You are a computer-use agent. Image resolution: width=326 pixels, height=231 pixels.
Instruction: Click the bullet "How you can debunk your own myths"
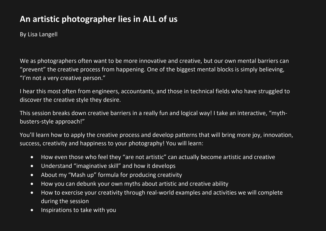click(134, 184)
